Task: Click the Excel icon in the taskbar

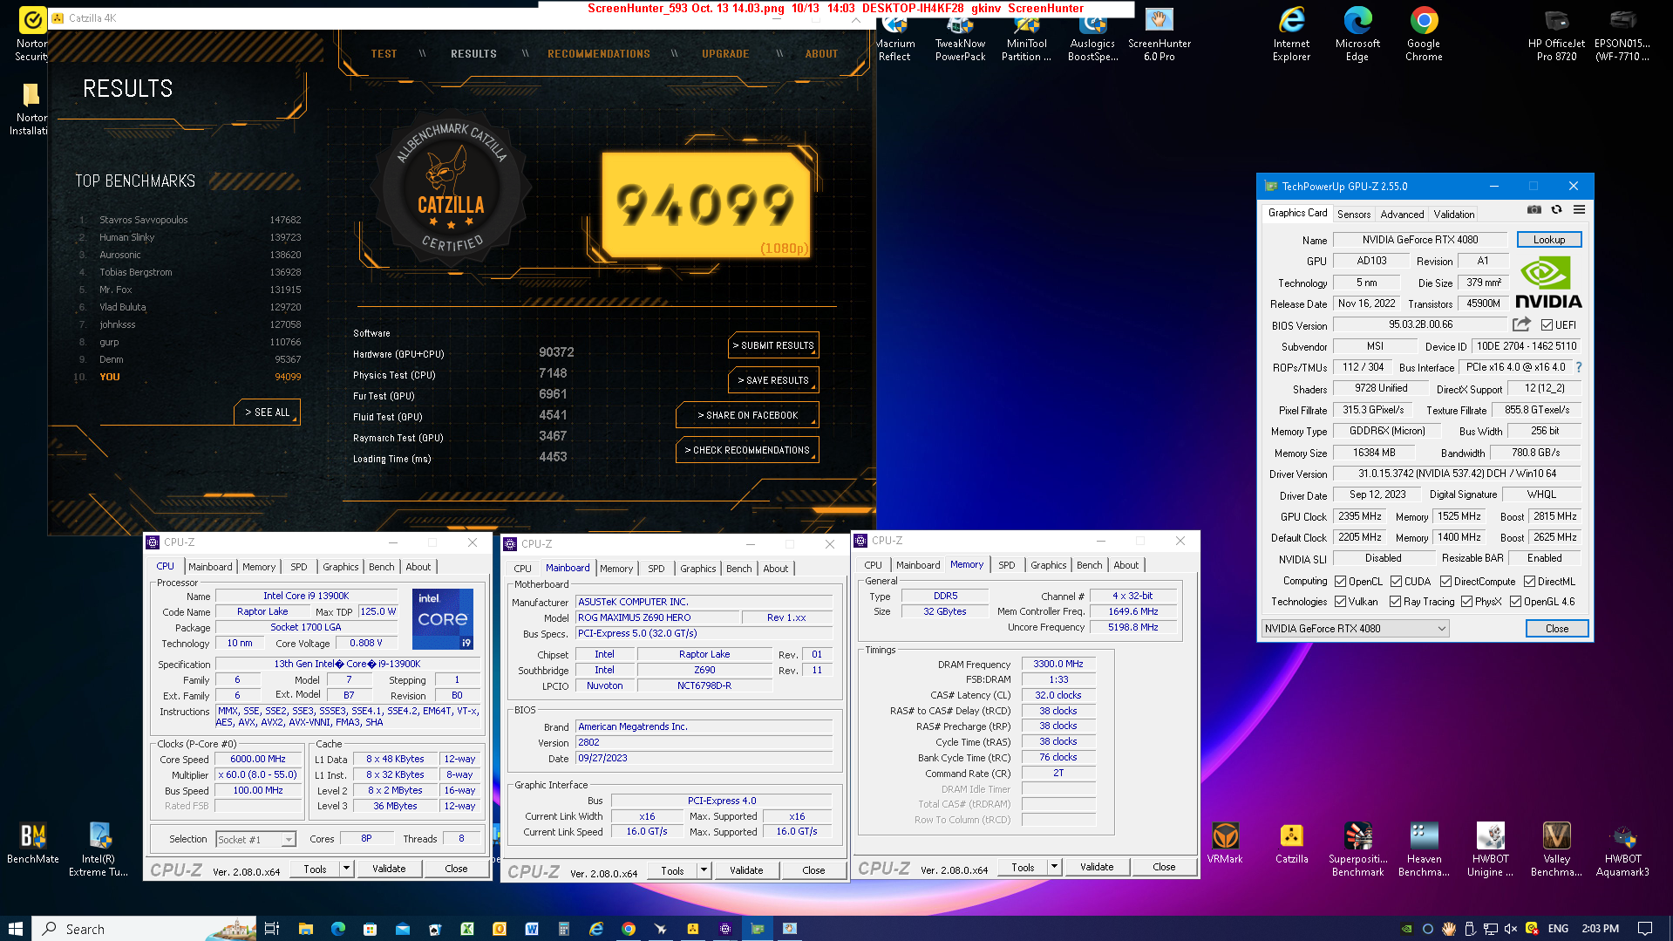Action: [467, 929]
